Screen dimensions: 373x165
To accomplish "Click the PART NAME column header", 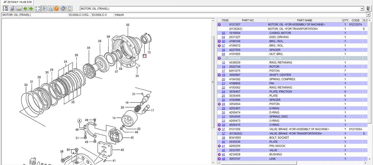I will tap(304, 20).
